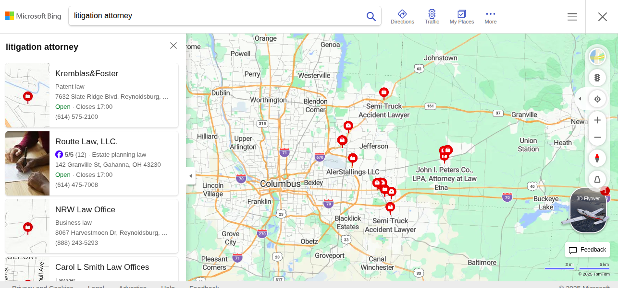Open the More options menu
This screenshot has height=288, width=618.
tap(491, 17)
